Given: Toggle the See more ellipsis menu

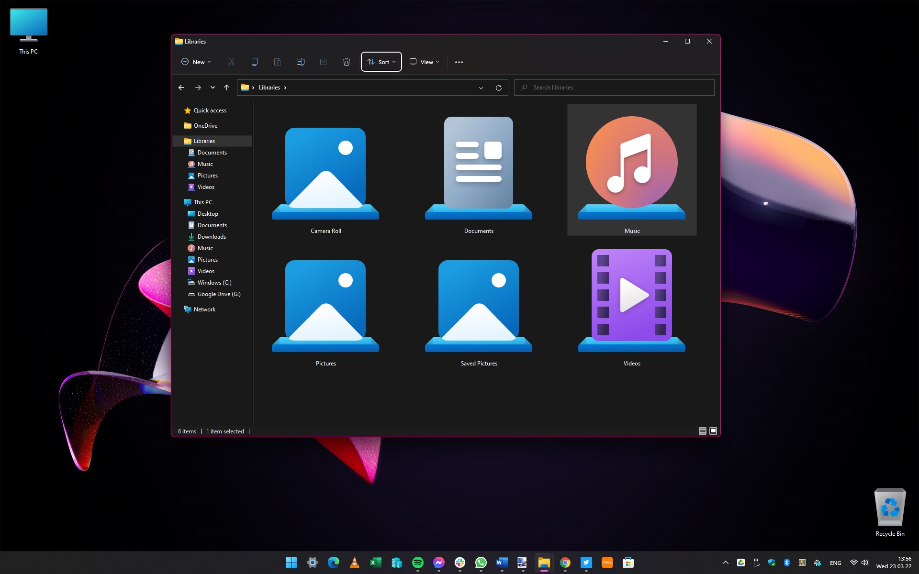Looking at the screenshot, I should click(459, 62).
